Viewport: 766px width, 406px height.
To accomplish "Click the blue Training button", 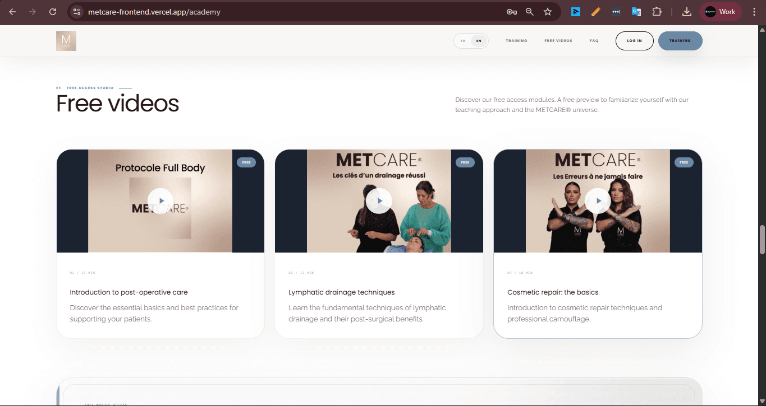I will click(x=680, y=41).
